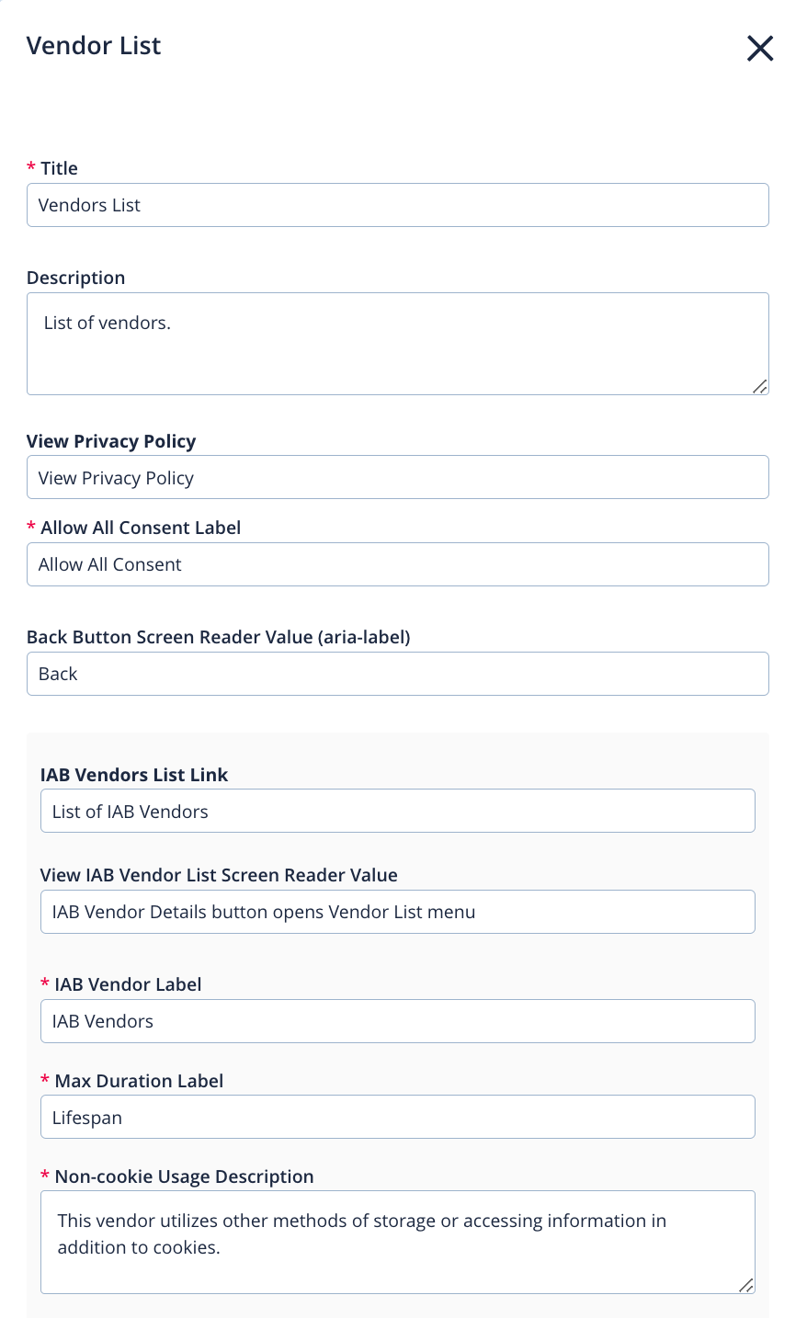Focus the IAB Vendors List Link field
Screen dimensions: 807x1318
click(397, 812)
